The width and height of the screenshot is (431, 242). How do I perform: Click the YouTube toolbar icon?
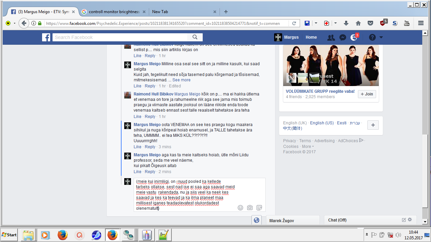tap(407, 23)
